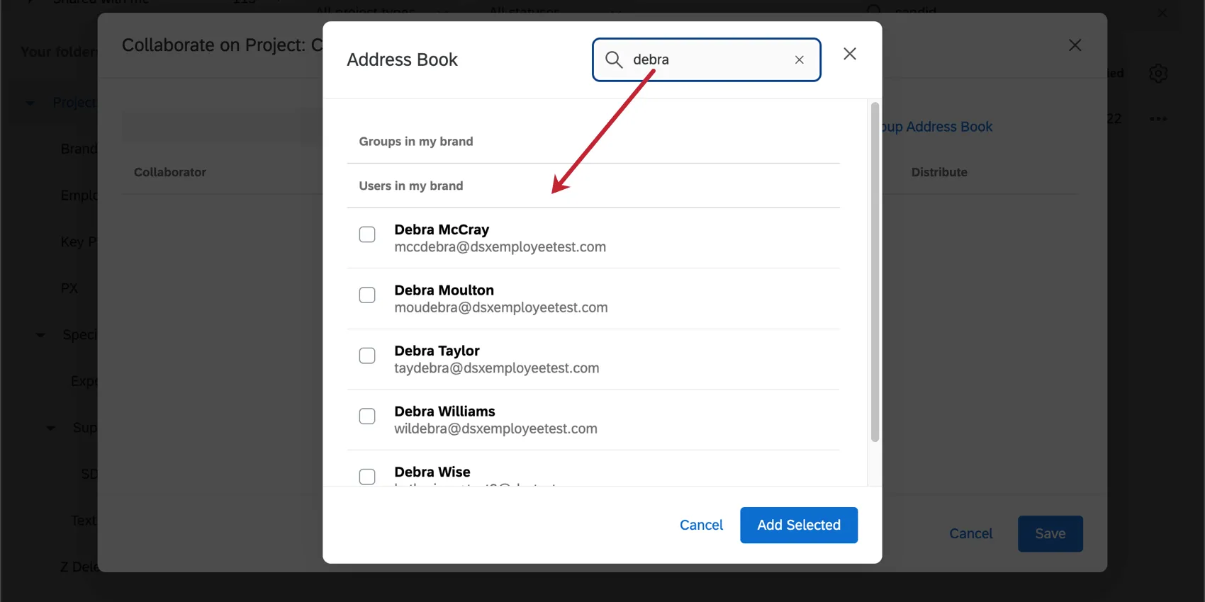
Task: Collapse the Projects folder tree arrow
Action: click(x=30, y=103)
